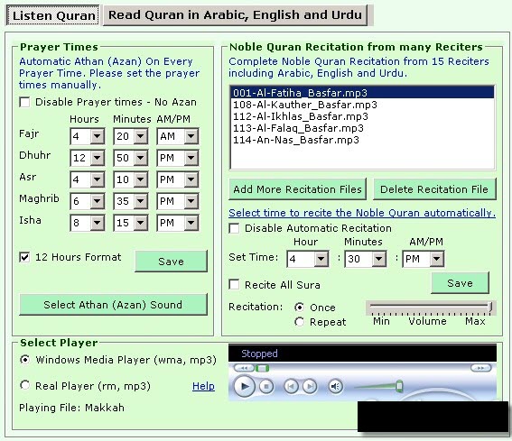Viewport: 512px width, 441px height.
Task: Click the green seek bar handle
Action: pyautogui.click(x=262, y=369)
